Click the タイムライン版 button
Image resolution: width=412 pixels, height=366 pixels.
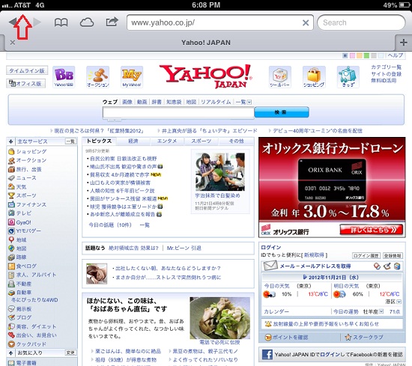point(27,70)
